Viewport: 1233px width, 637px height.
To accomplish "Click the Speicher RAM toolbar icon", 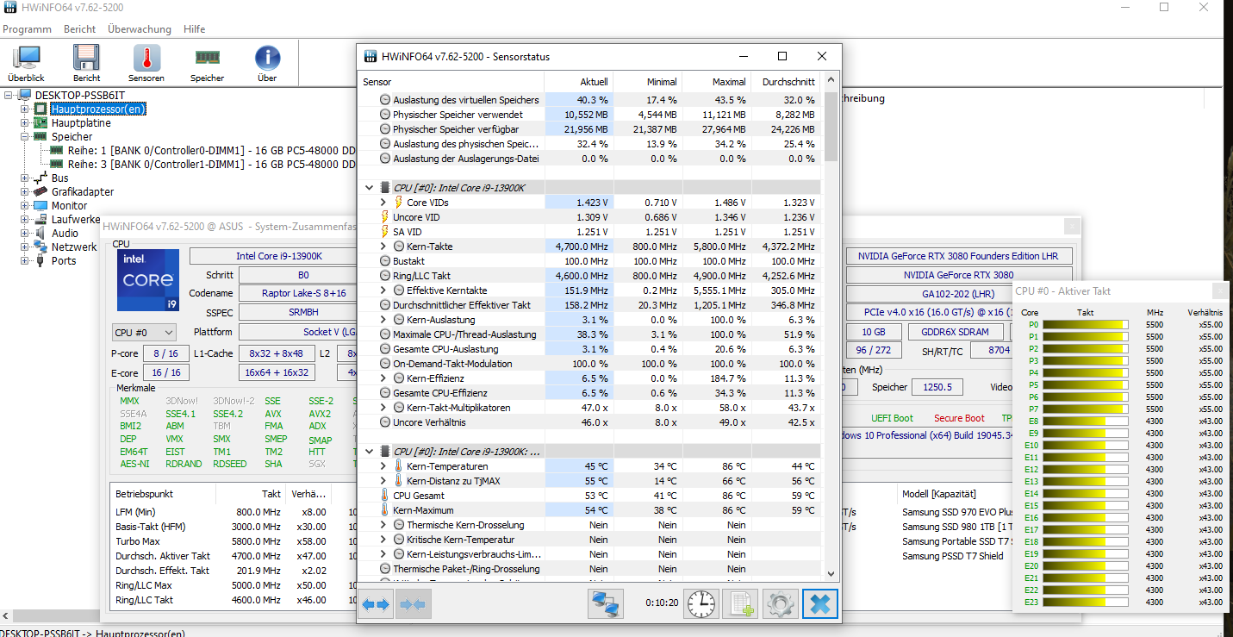I will 207,63.
